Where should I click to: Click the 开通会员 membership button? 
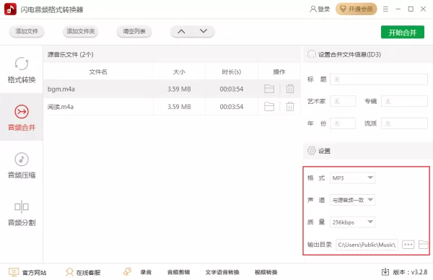pyautogui.click(x=357, y=9)
